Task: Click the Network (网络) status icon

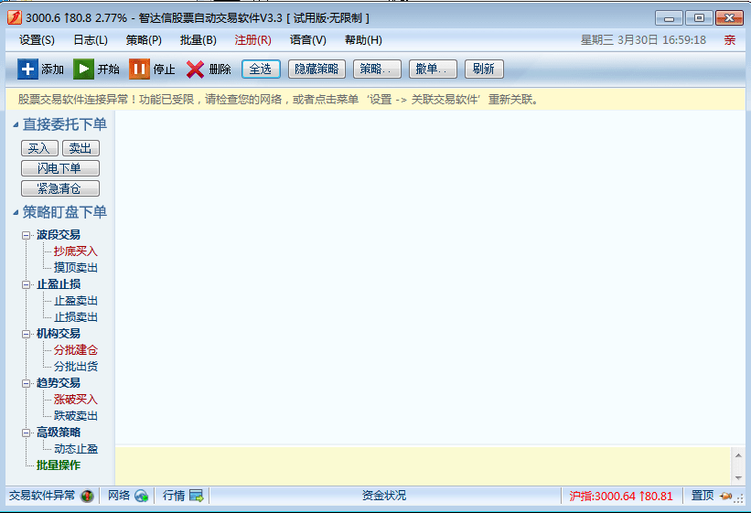Action: coord(141,496)
